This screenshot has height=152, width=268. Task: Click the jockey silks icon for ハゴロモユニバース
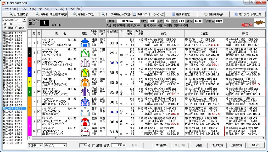(85, 121)
